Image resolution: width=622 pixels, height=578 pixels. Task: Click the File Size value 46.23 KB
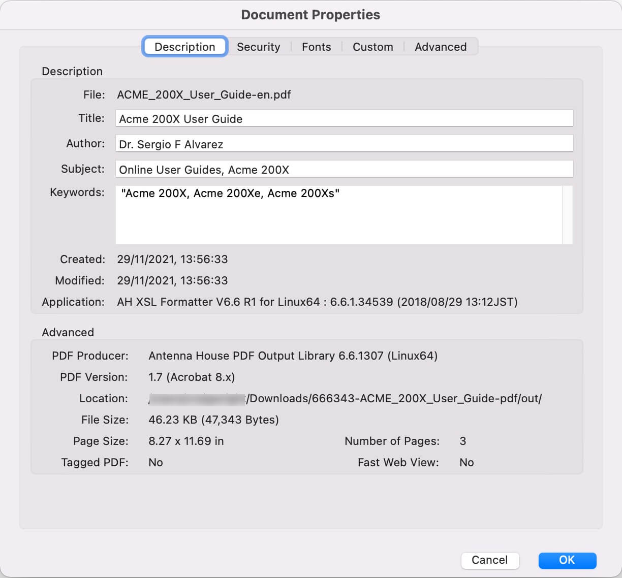[213, 420]
